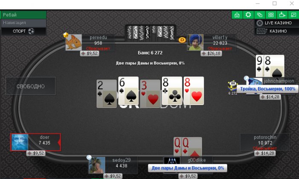Select doer's highlighted player box
This screenshot has height=179, width=299.
click(x=35, y=142)
